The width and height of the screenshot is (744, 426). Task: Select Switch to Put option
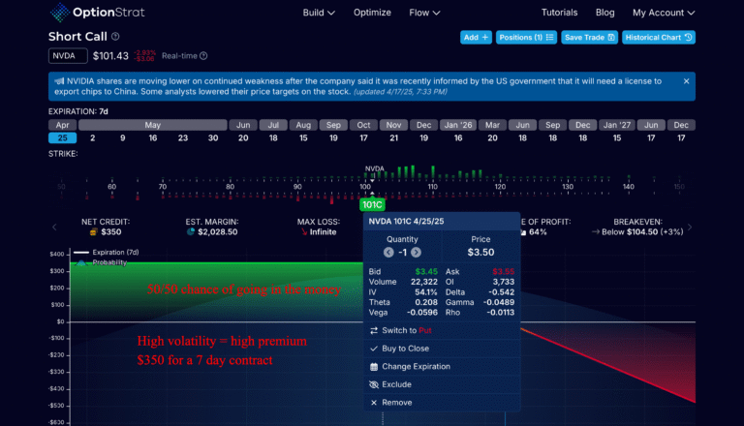point(442,330)
